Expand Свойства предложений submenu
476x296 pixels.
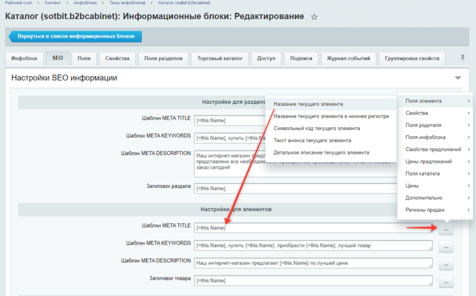pos(435,150)
